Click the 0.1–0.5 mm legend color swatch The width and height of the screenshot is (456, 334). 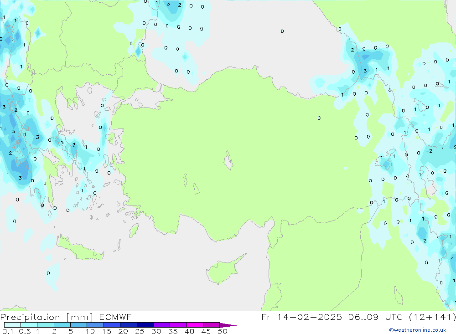coord(12,325)
